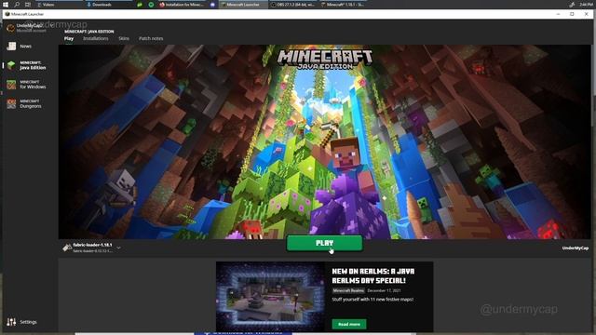This screenshot has height=335, width=596.
Task: Click the New on Realms headline
Action: point(373,275)
